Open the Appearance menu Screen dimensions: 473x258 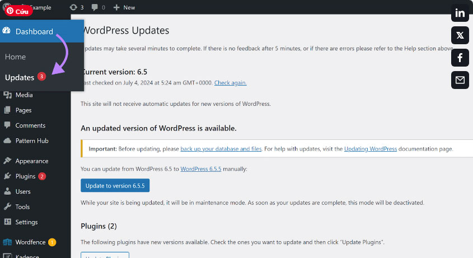coord(32,161)
